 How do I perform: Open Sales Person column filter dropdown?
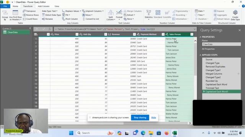[192, 34]
